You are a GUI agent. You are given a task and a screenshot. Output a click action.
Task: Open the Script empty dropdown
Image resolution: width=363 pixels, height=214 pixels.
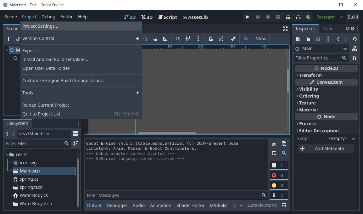tap(341, 138)
